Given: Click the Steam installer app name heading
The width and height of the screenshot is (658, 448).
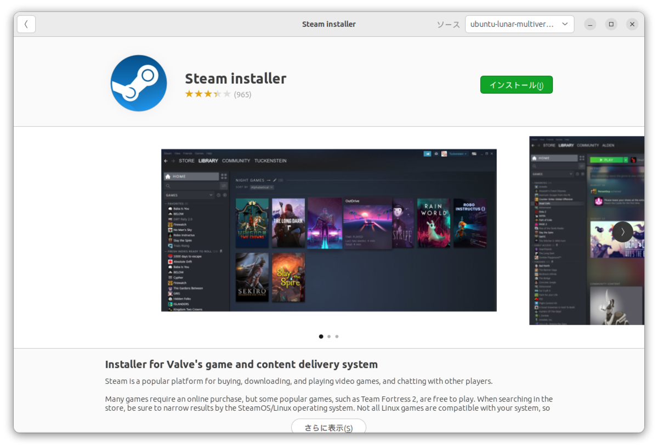Looking at the screenshot, I should [x=236, y=78].
